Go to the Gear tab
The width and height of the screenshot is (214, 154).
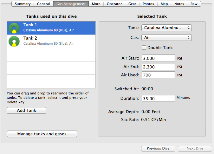tap(133, 4)
